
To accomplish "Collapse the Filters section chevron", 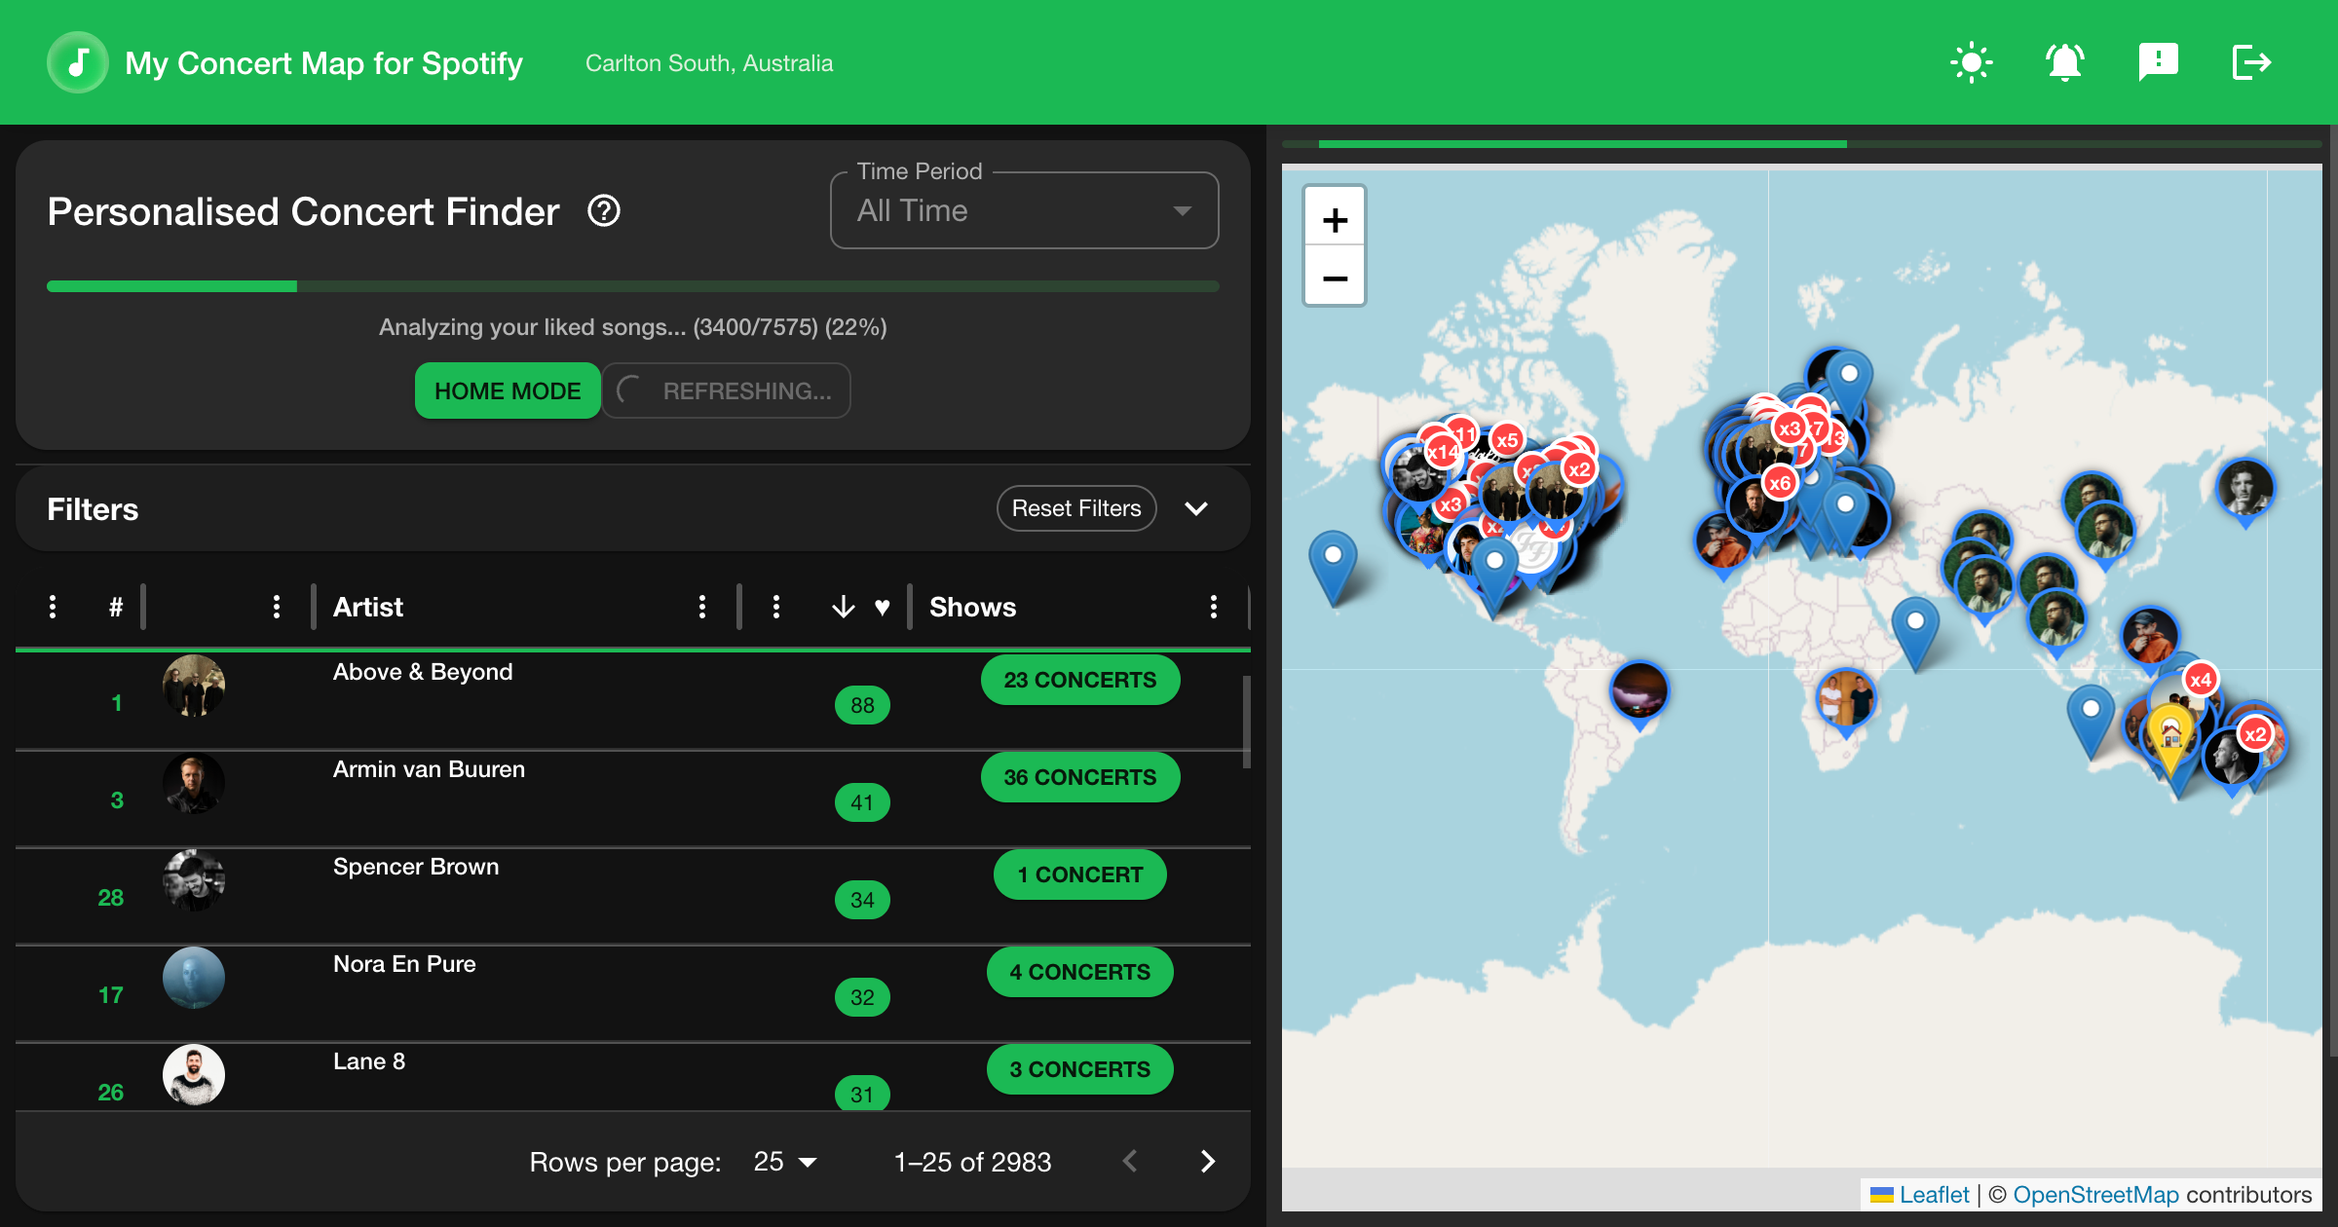I will click(1197, 508).
